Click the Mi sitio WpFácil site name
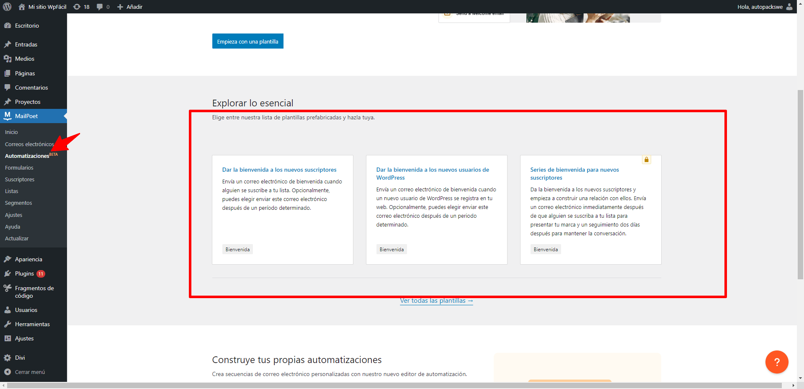This screenshot has height=389, width=804. point(47,7)
